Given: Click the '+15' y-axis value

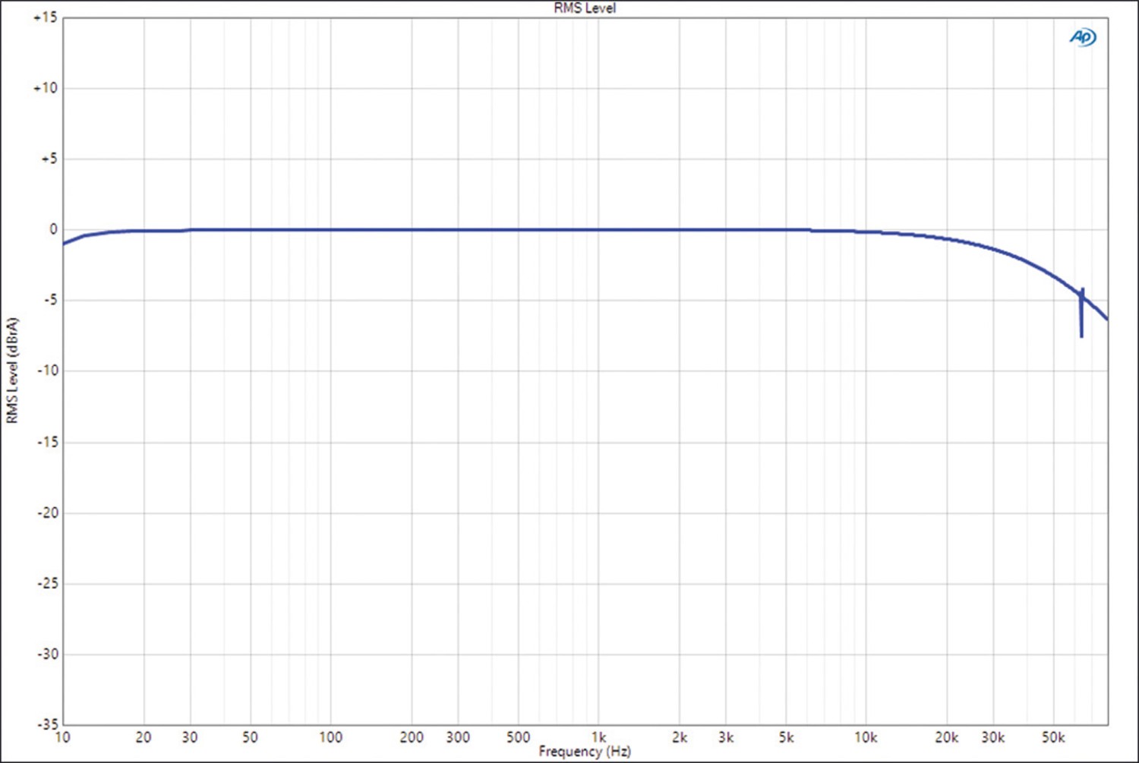Looking at the screenshot, I should coord(45,17).
